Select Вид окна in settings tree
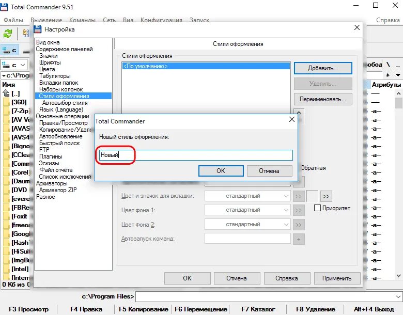The height and width of the screenshot is (315, 403). pyautogui.click(x=48, y=42)
